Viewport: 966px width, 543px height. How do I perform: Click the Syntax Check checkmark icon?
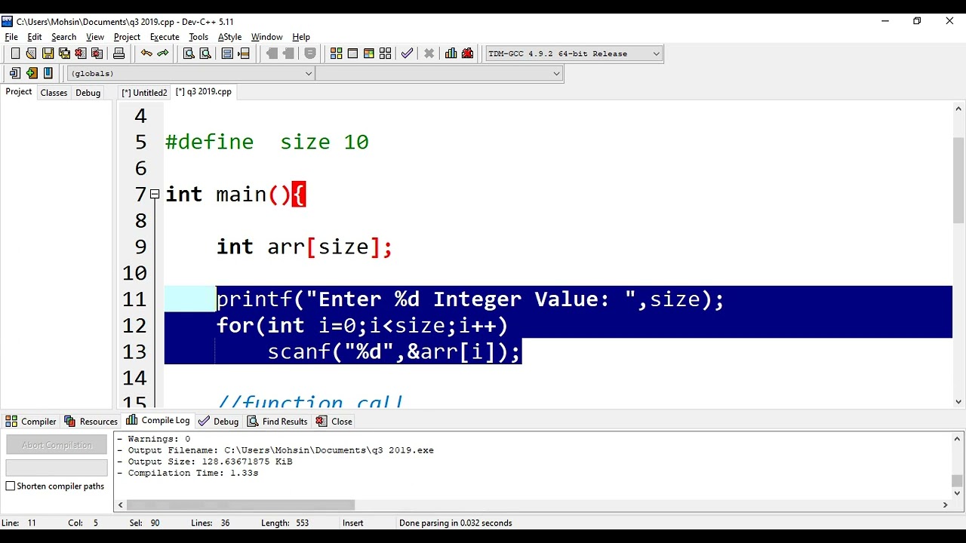tap(408, 54)
